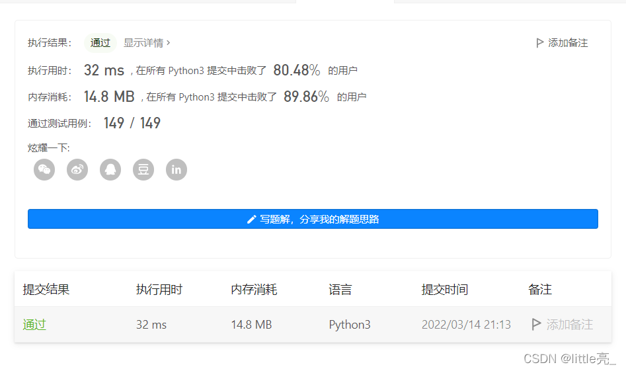Screen dimensions: 626x371
Task: Click the 通过 result badge
Action: (x=100, y=43)
